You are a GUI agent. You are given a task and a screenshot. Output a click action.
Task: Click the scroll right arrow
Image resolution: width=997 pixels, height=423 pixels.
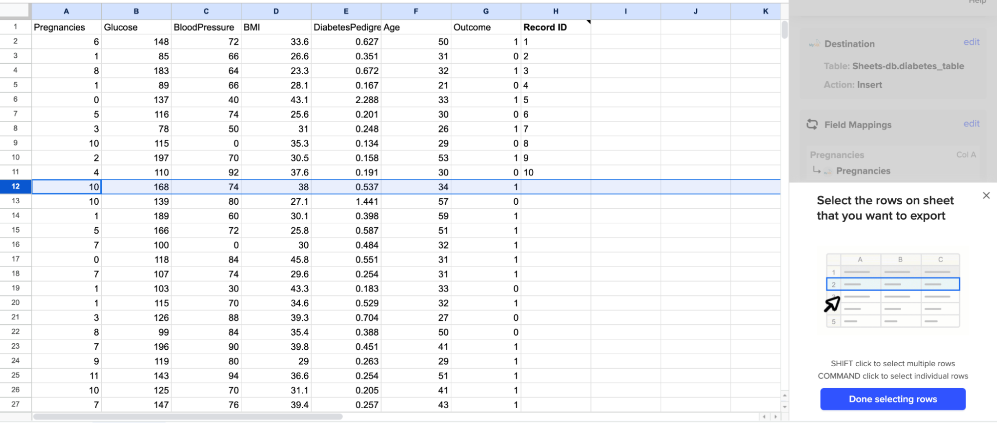click(775, 417)
